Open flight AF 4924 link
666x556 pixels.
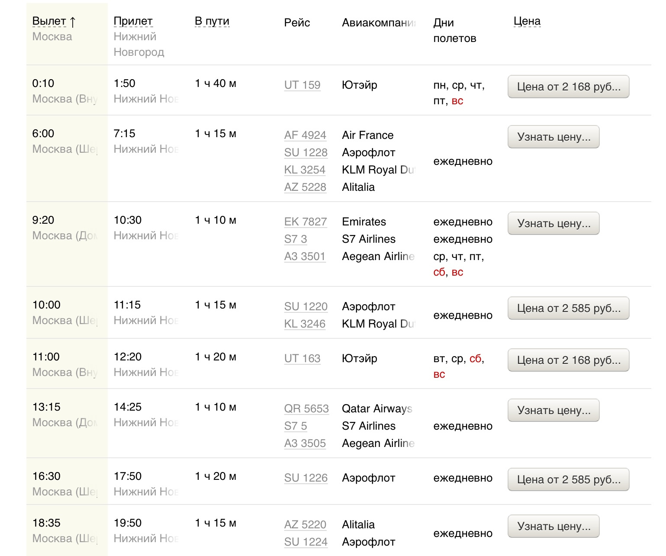point(305,135)
